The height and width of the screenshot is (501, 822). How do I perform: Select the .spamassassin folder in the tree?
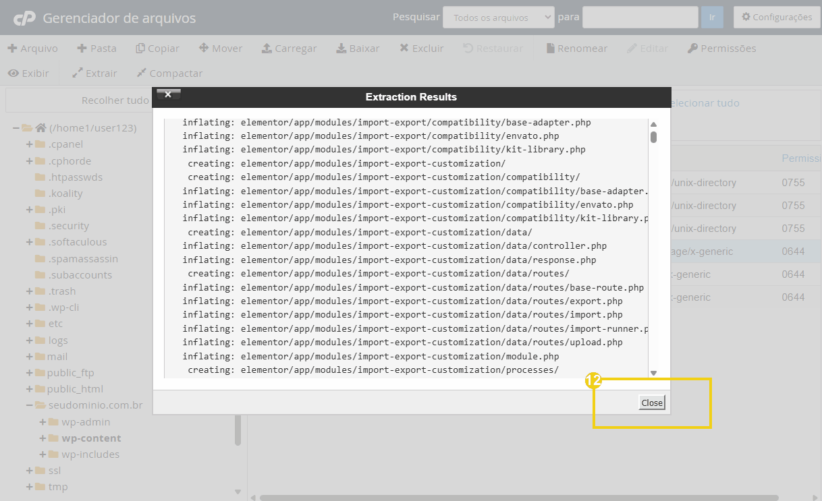pyautogui.click(x=83, y=258)
